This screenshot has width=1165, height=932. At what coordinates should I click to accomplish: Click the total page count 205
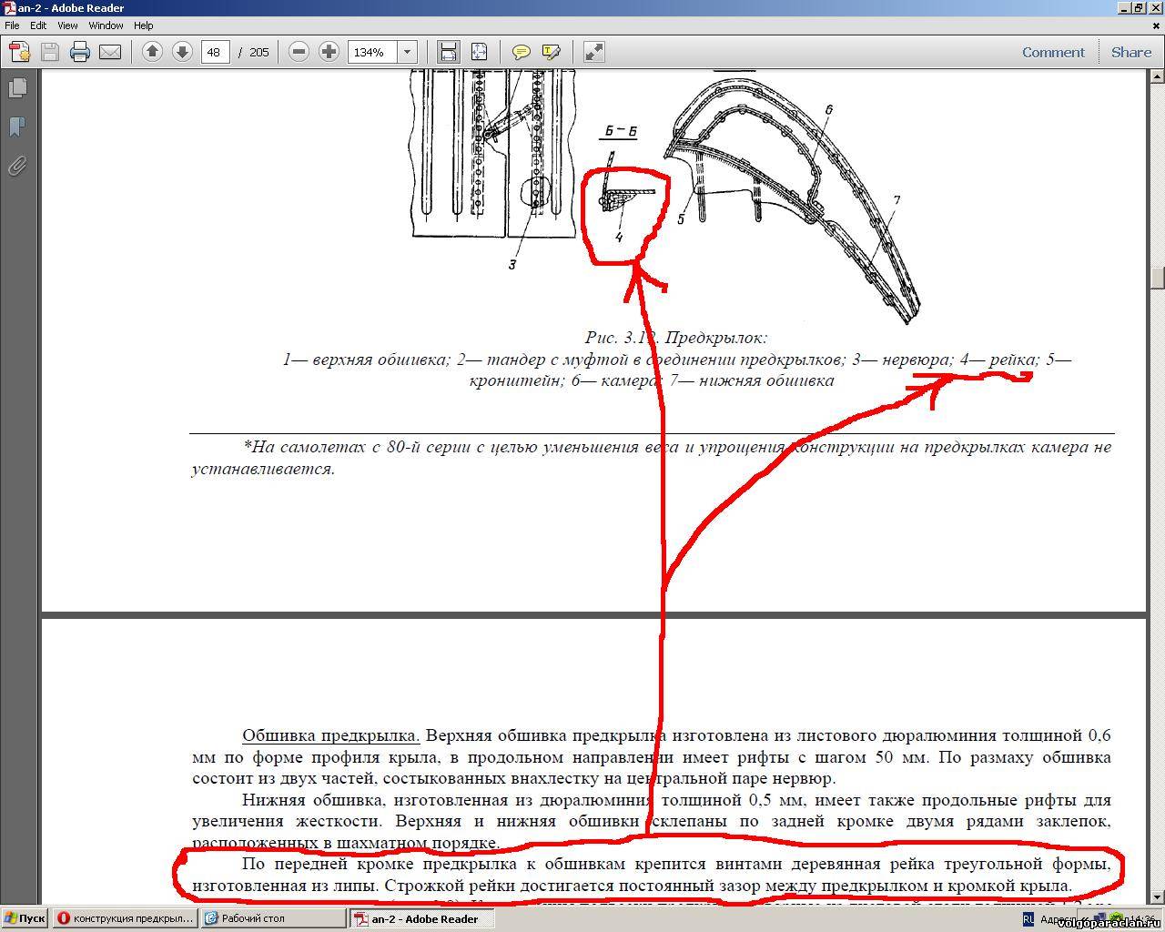click(259, 53)
